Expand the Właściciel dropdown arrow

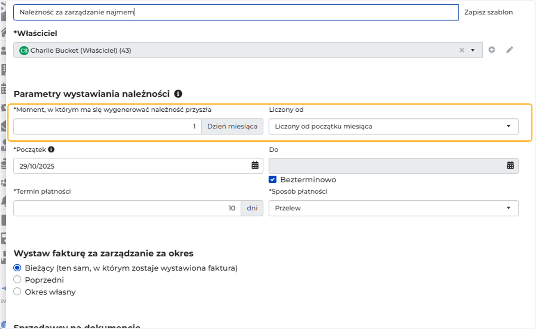(x=473, y=51)
